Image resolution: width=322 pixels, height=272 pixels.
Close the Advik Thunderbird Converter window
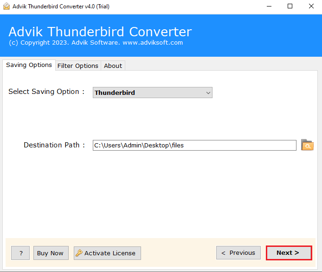tap(311, 7)
